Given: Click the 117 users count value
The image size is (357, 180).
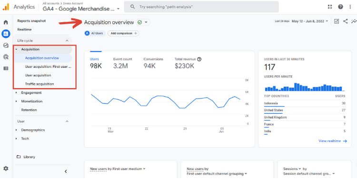Looking at the screenshot, I should (x=270, y=67).
